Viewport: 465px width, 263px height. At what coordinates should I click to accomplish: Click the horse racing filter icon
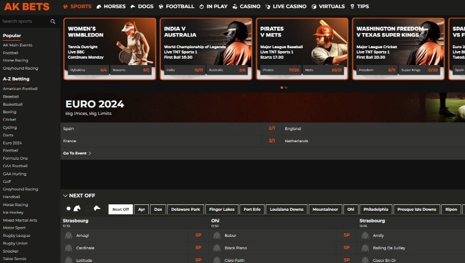[77, 208]
